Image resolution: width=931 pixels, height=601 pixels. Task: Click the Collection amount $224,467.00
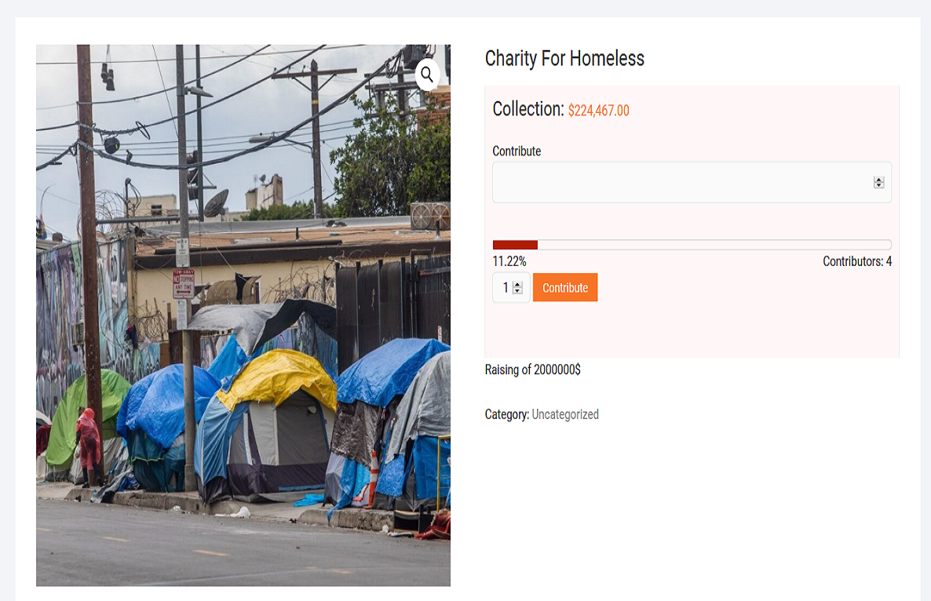click(x=598, y=111)
